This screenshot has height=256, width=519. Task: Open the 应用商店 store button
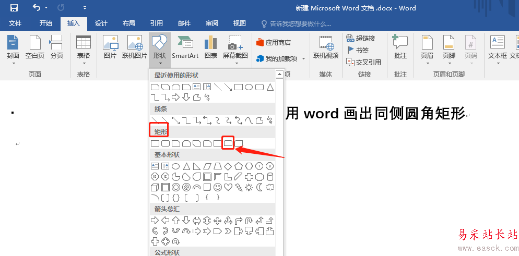[274, 43]
